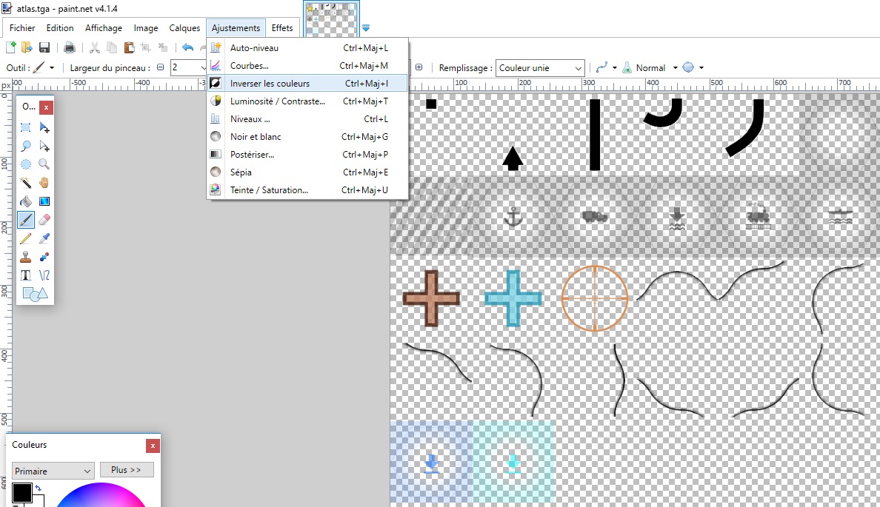Select the Shapes tool
Viewport: 880px width, 507px height.
coord(35,293)
